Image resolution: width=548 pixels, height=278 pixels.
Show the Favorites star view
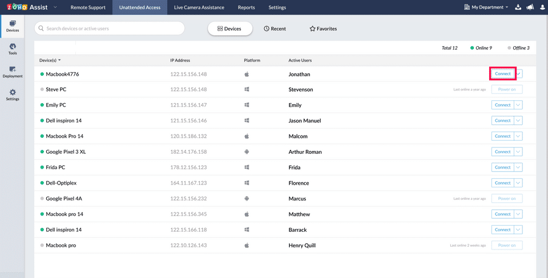click(323, 28)
